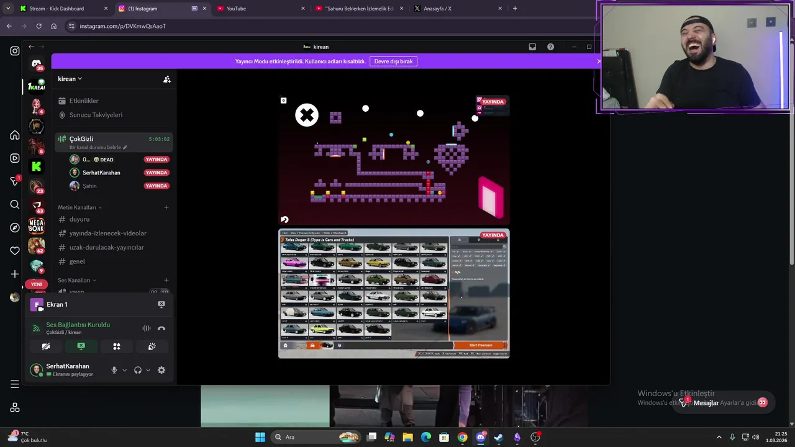This screenshot has height=447, width=795.
Task: Open Windows Start menu
Action: pyautogui.click(x=260, y=437)
